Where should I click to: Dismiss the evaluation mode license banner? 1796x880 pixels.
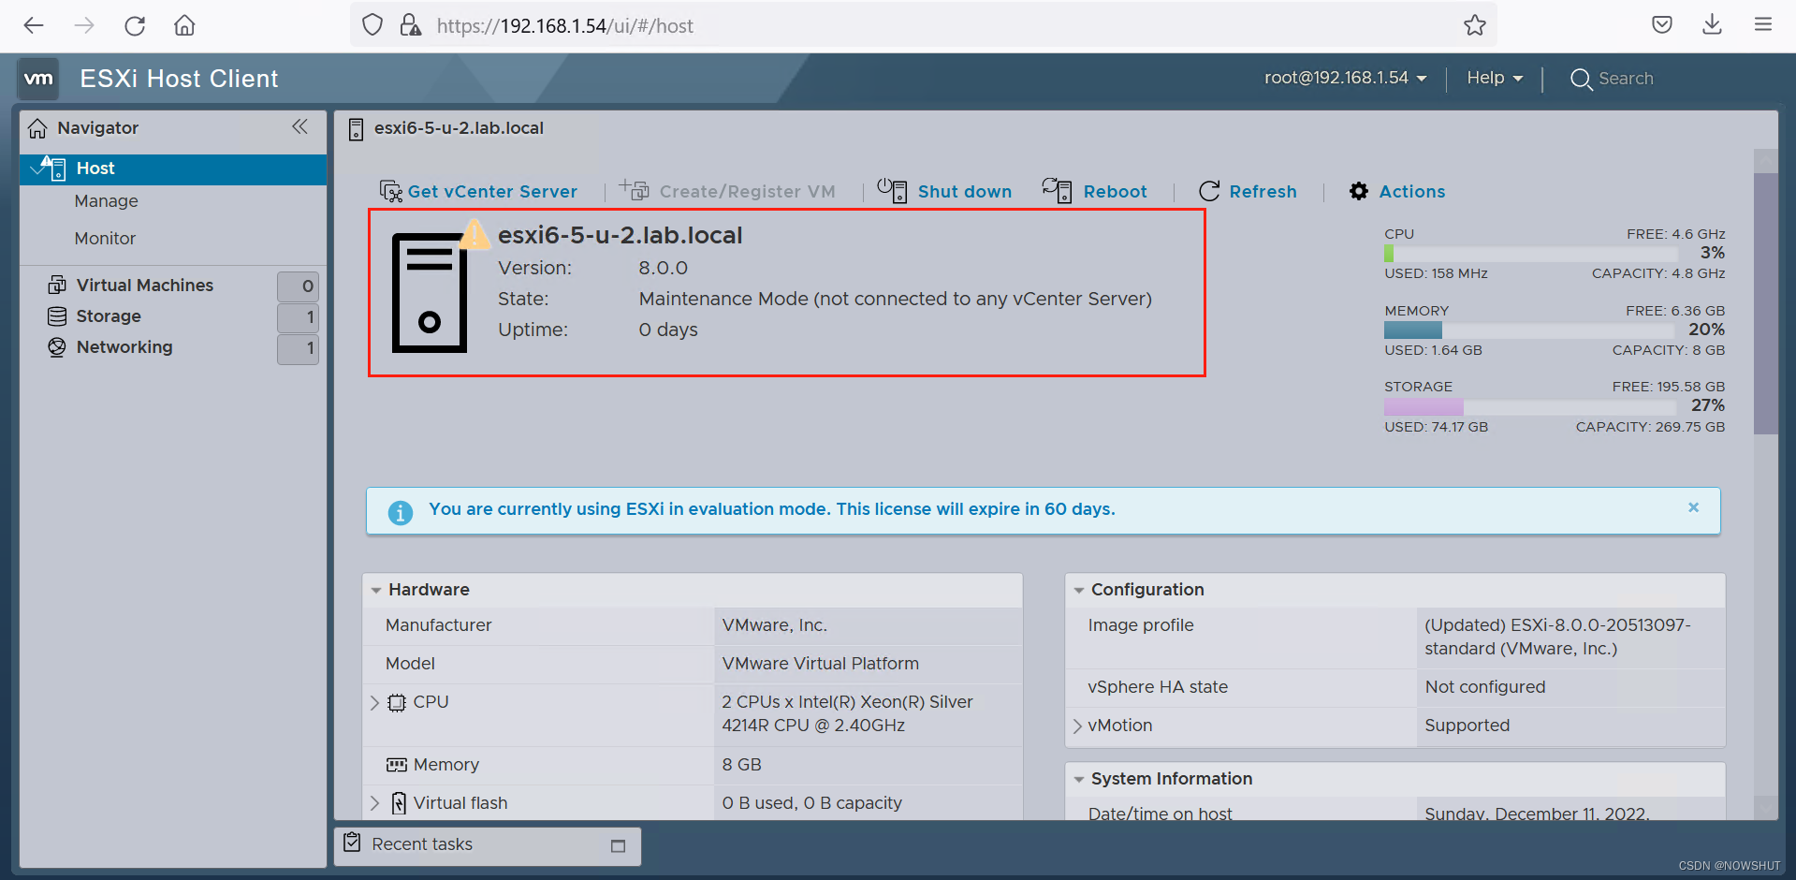point(1693,507)
